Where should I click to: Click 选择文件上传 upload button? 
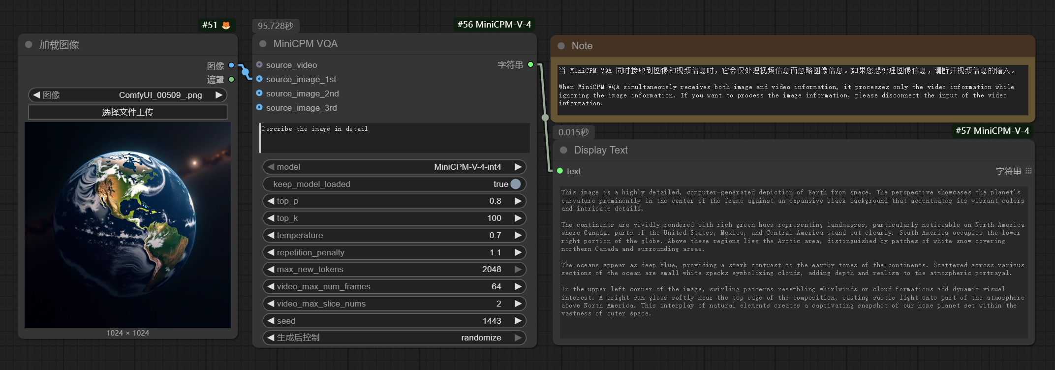point(127,112)
